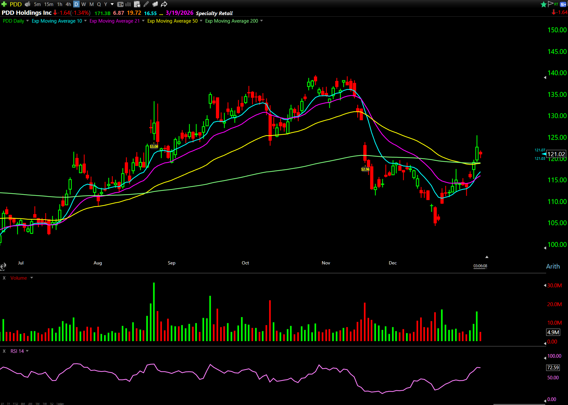Viewport: 568px width, 405px height.
Task: Click the flag icon at top right
Action: click(x=550, y=4)
